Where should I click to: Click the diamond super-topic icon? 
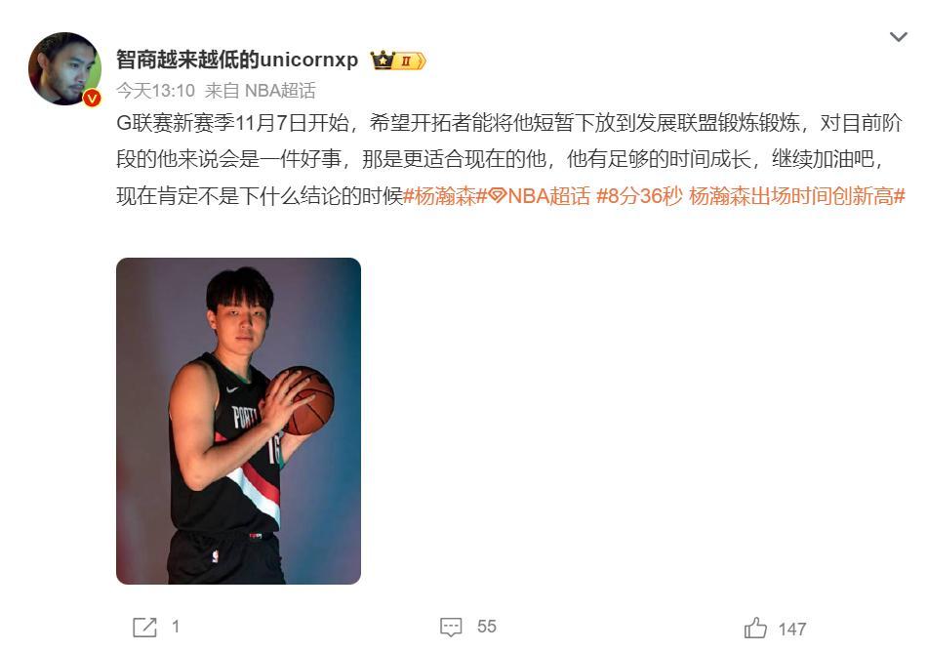coord(498,196)
